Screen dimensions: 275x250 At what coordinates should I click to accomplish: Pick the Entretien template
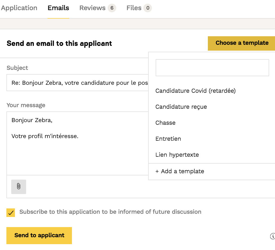click(168, 139)
